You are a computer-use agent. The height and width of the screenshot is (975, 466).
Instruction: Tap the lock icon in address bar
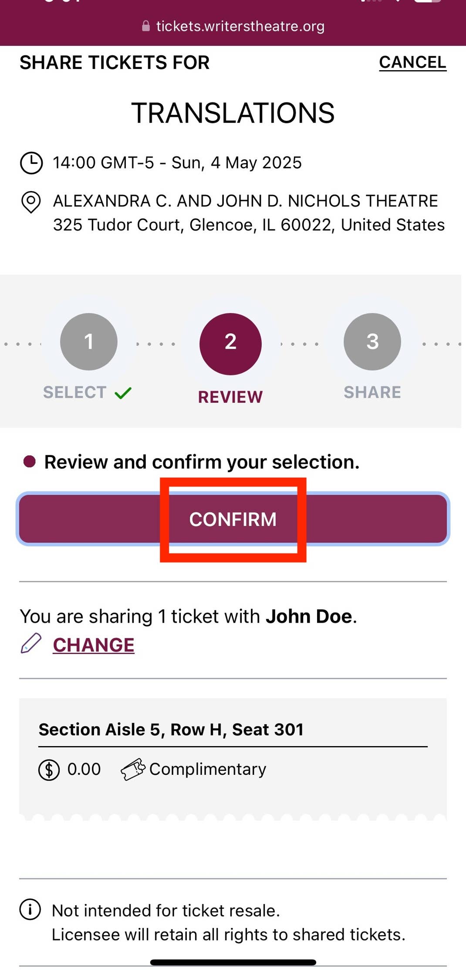click(x=146, y=26)
